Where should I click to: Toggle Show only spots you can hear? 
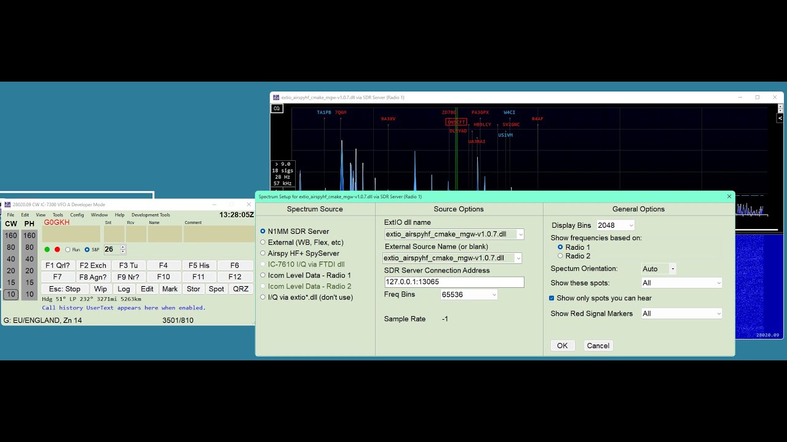click(600, 298)
